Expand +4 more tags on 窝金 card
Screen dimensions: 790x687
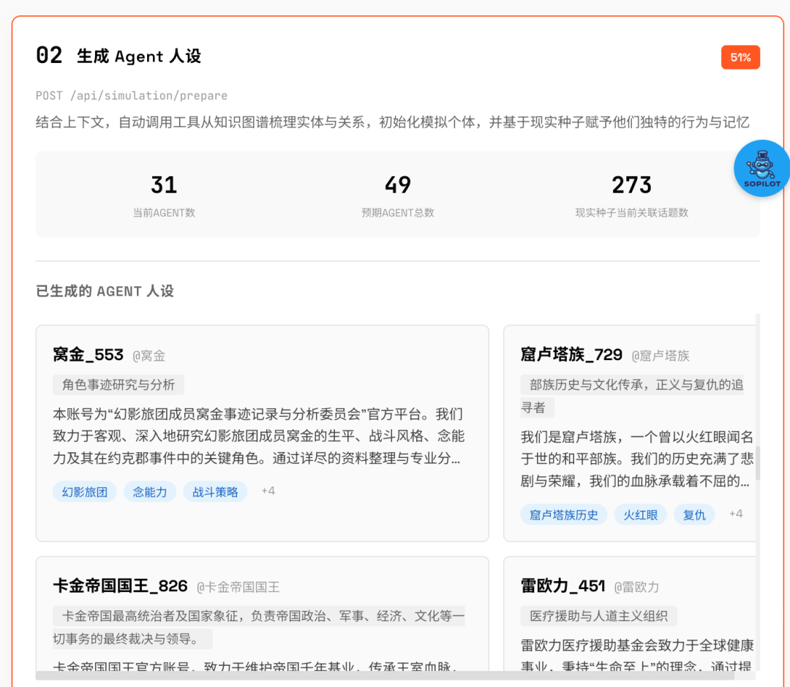click(268, 491)
